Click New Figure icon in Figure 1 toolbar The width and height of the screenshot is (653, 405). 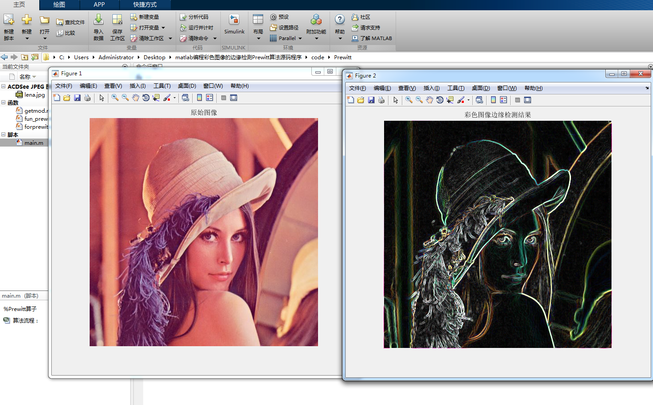pyautogui.click(x=57, y=98)
